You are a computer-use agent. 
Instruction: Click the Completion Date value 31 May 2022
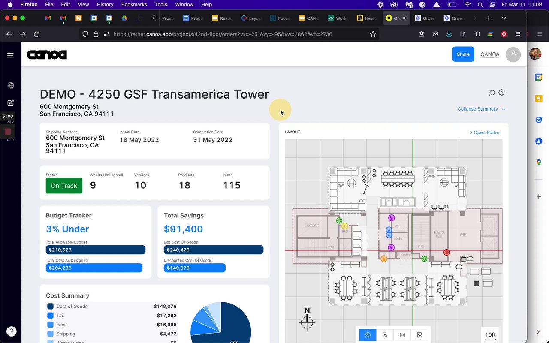coord(213,140)
